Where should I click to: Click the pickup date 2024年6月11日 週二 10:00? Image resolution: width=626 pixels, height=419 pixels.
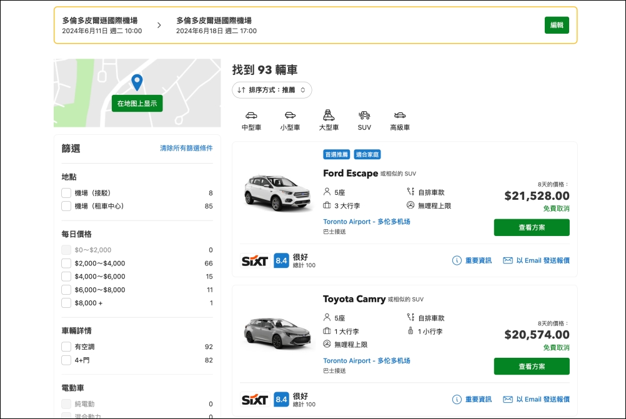102,31
